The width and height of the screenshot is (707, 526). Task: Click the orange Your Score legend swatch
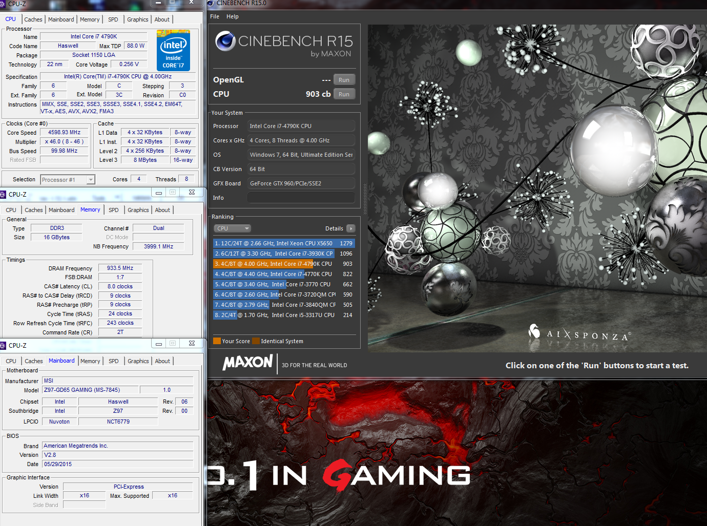point(217,341)
